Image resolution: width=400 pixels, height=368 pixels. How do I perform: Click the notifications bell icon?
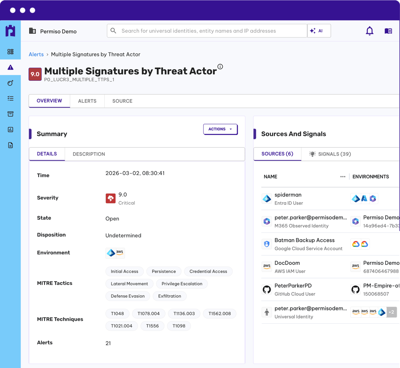(x=369, y=31)
